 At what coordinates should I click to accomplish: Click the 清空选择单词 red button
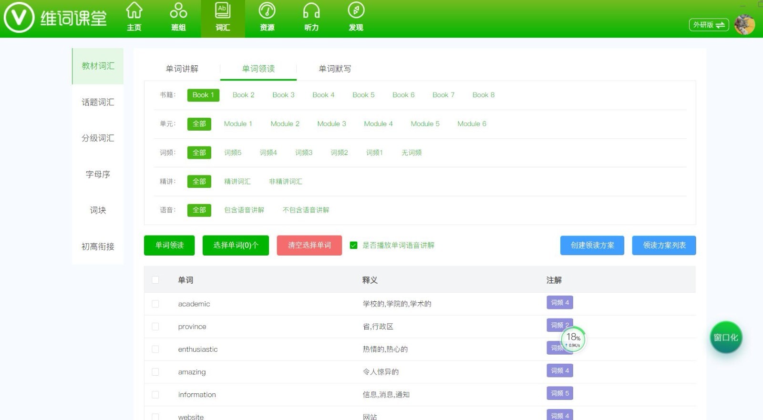tap(309, 246)
